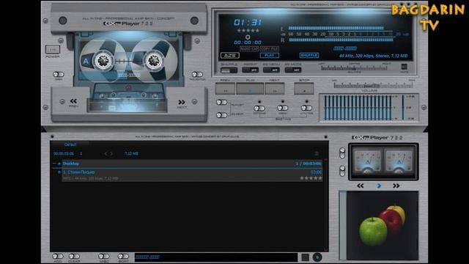Click the five-star rating on track 1
This screenshot has width=469, height=264.
pyautogui.click(x=311, y=178)
